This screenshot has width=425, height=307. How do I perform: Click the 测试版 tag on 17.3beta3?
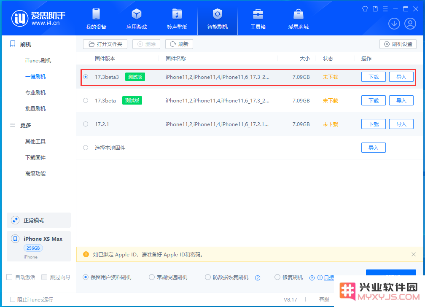click(x=135, y=77)
